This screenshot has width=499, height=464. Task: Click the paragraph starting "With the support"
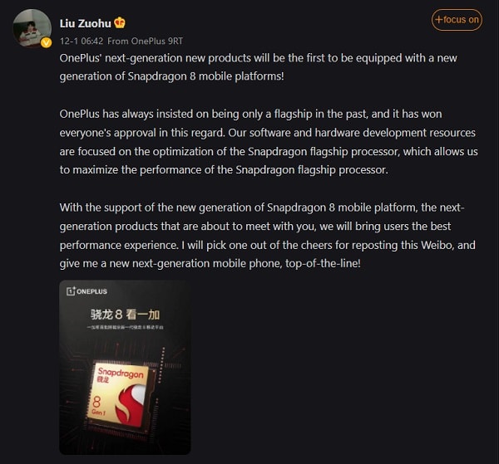coord(258,234)
